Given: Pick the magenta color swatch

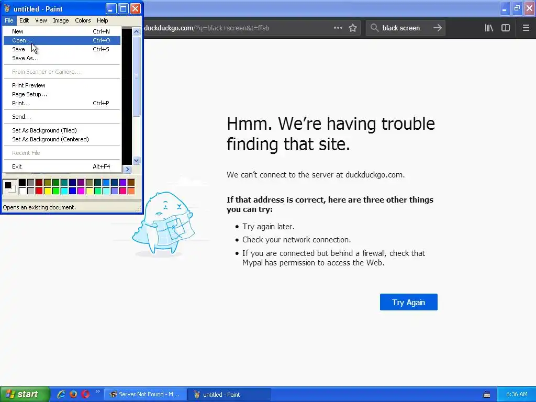Looking at the screenshot, I should (x=81, y=191).
